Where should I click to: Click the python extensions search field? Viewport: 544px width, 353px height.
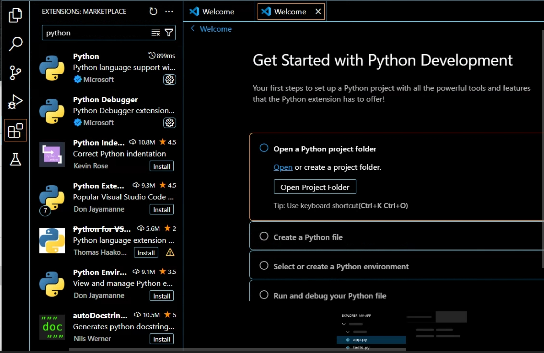point(96,33)
